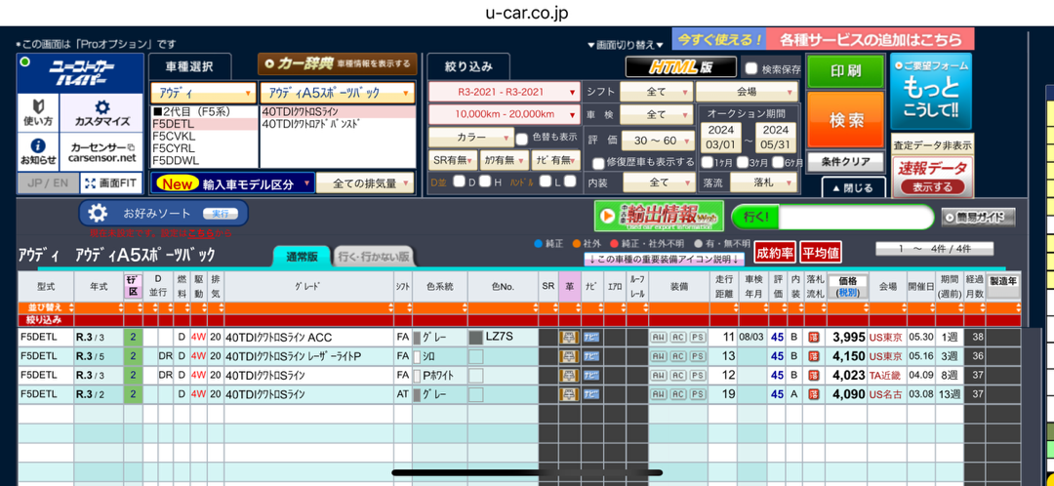Open the 使い方 beginner guide icon
Screen dimensions: 1054x486
38,112
